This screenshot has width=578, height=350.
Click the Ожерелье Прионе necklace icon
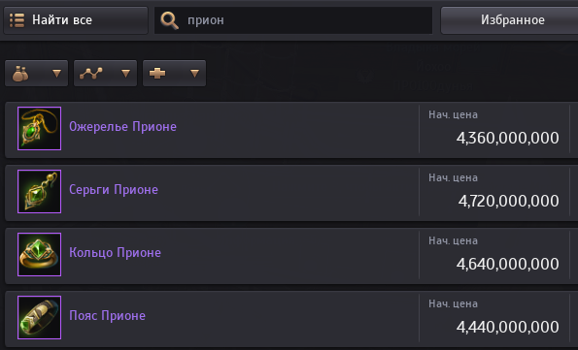(x=40, y=128)
